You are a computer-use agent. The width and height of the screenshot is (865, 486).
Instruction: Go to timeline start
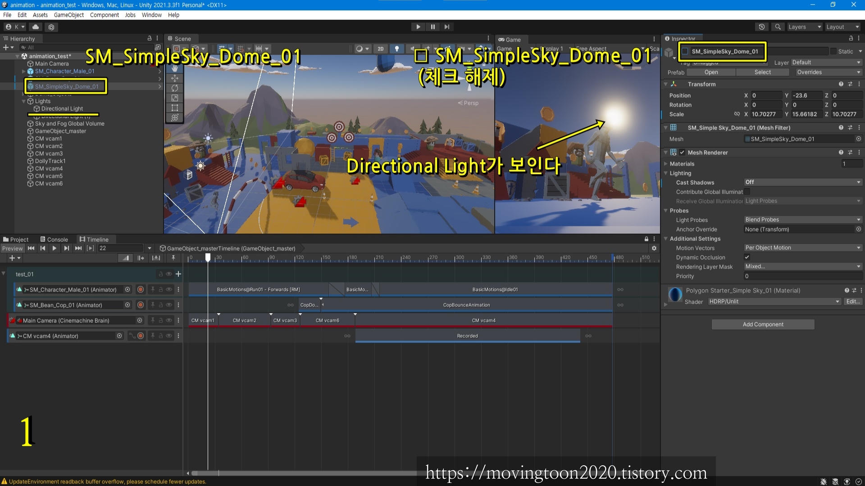31,248
